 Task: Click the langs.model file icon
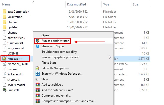pos(4,48)
